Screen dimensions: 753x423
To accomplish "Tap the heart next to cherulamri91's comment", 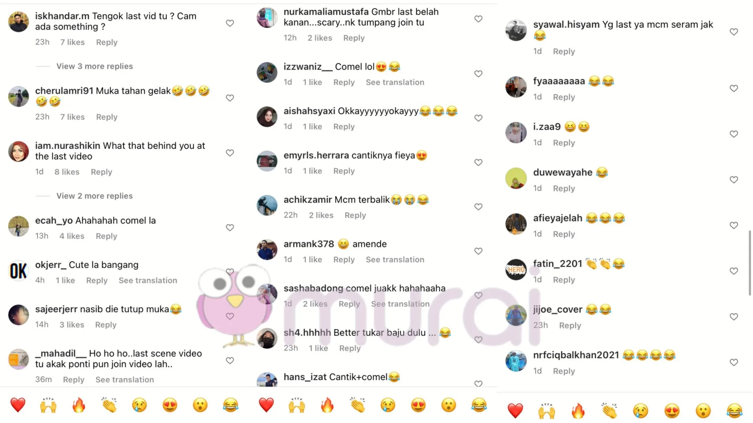I will (x=230, y=98).
